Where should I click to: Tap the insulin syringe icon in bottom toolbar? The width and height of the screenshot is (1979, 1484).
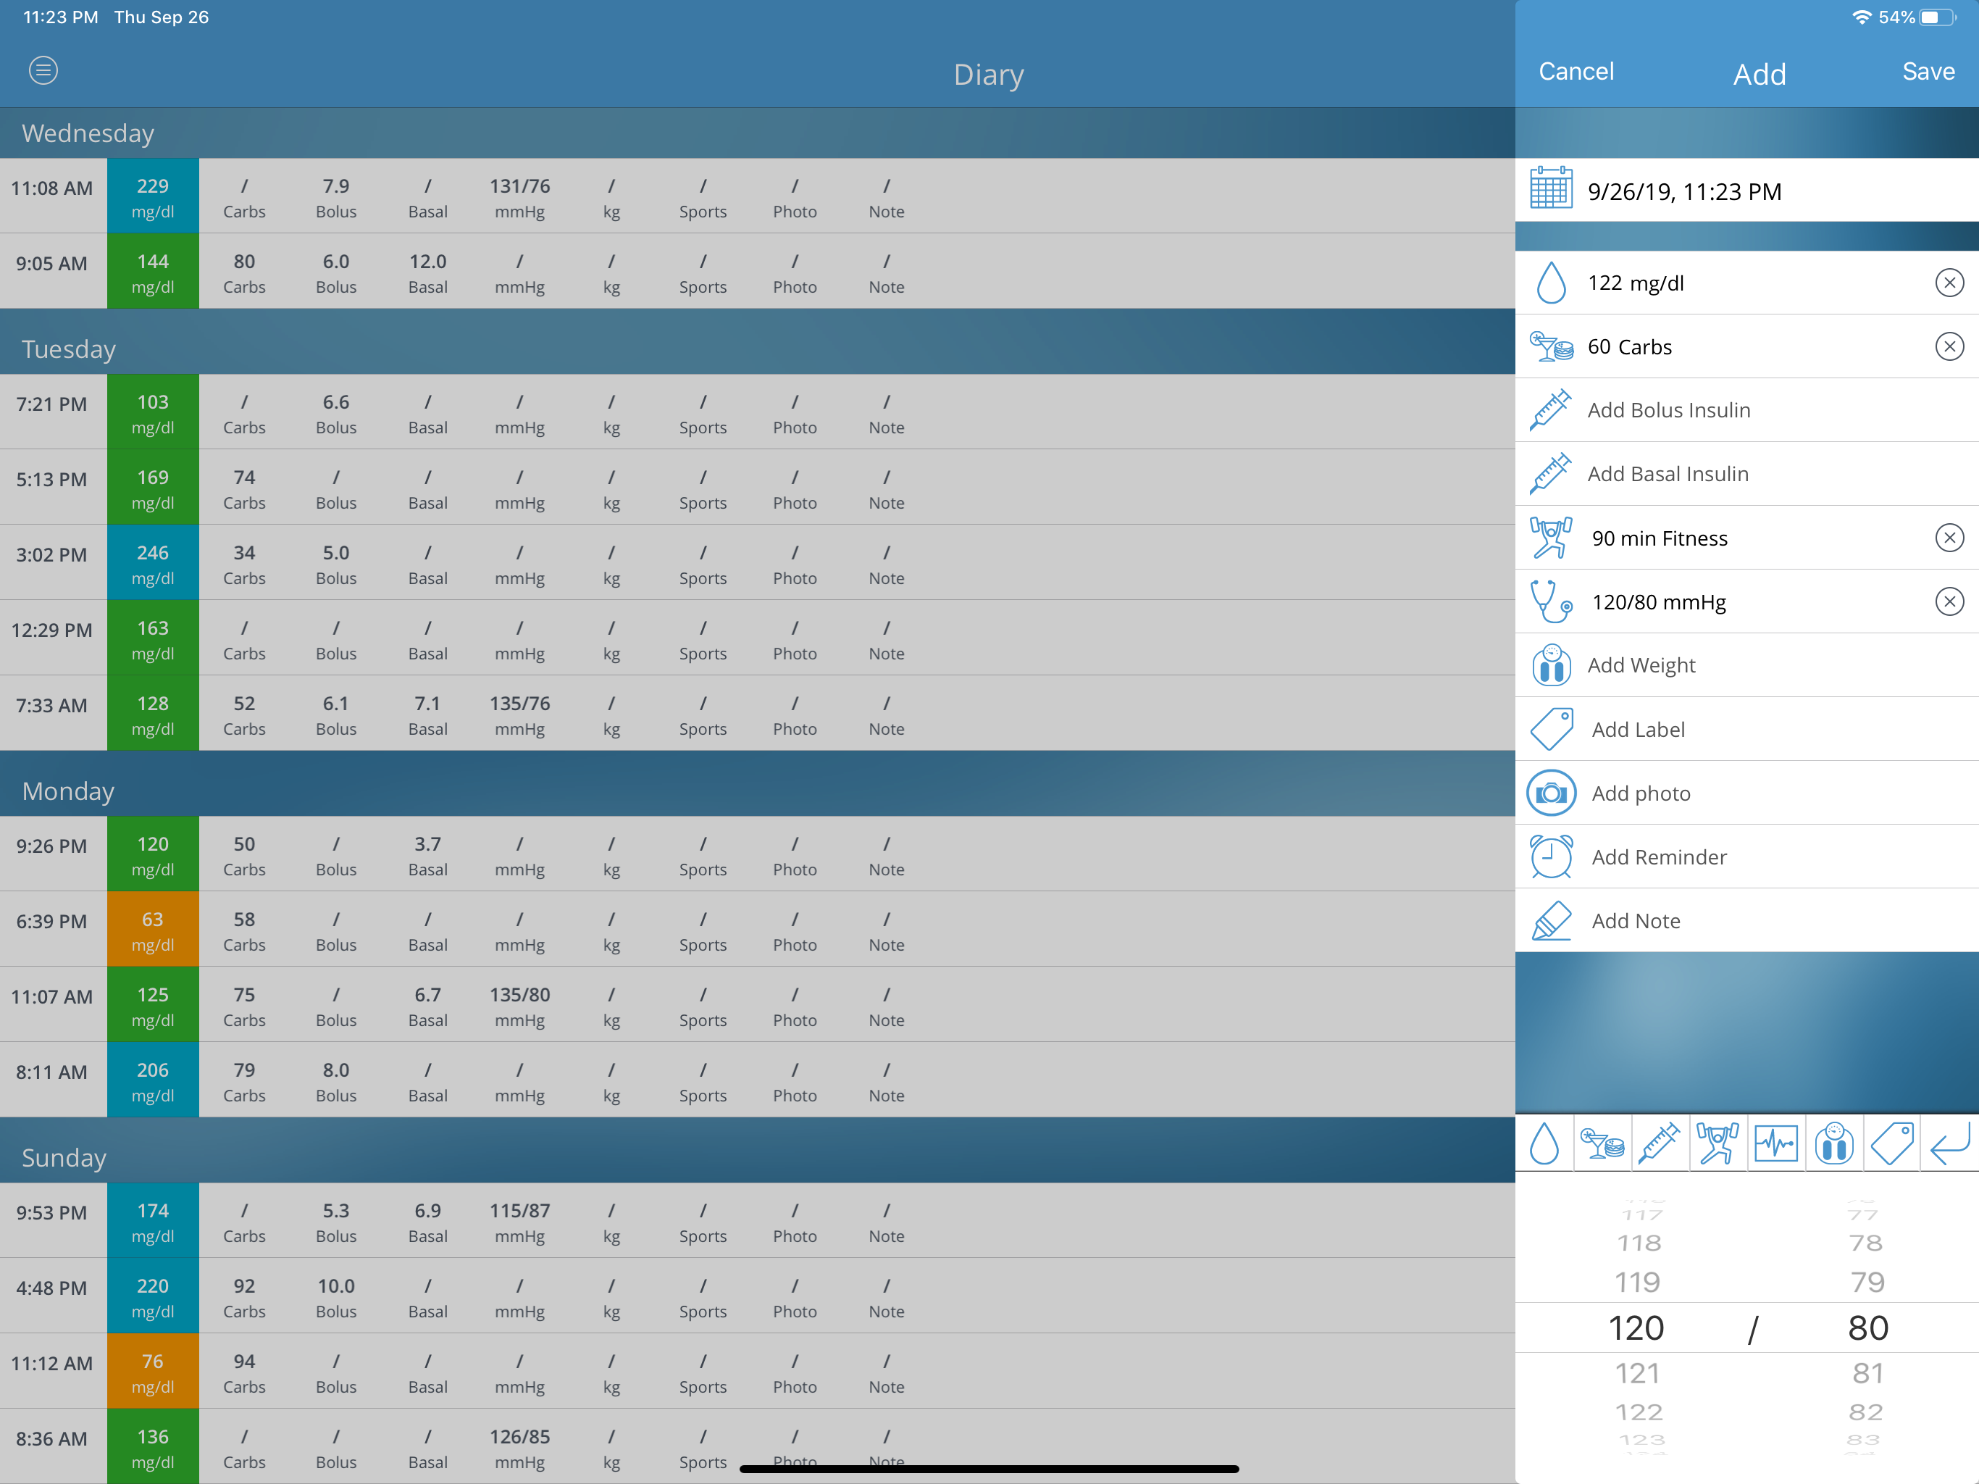click(x=1660, y=1143)
